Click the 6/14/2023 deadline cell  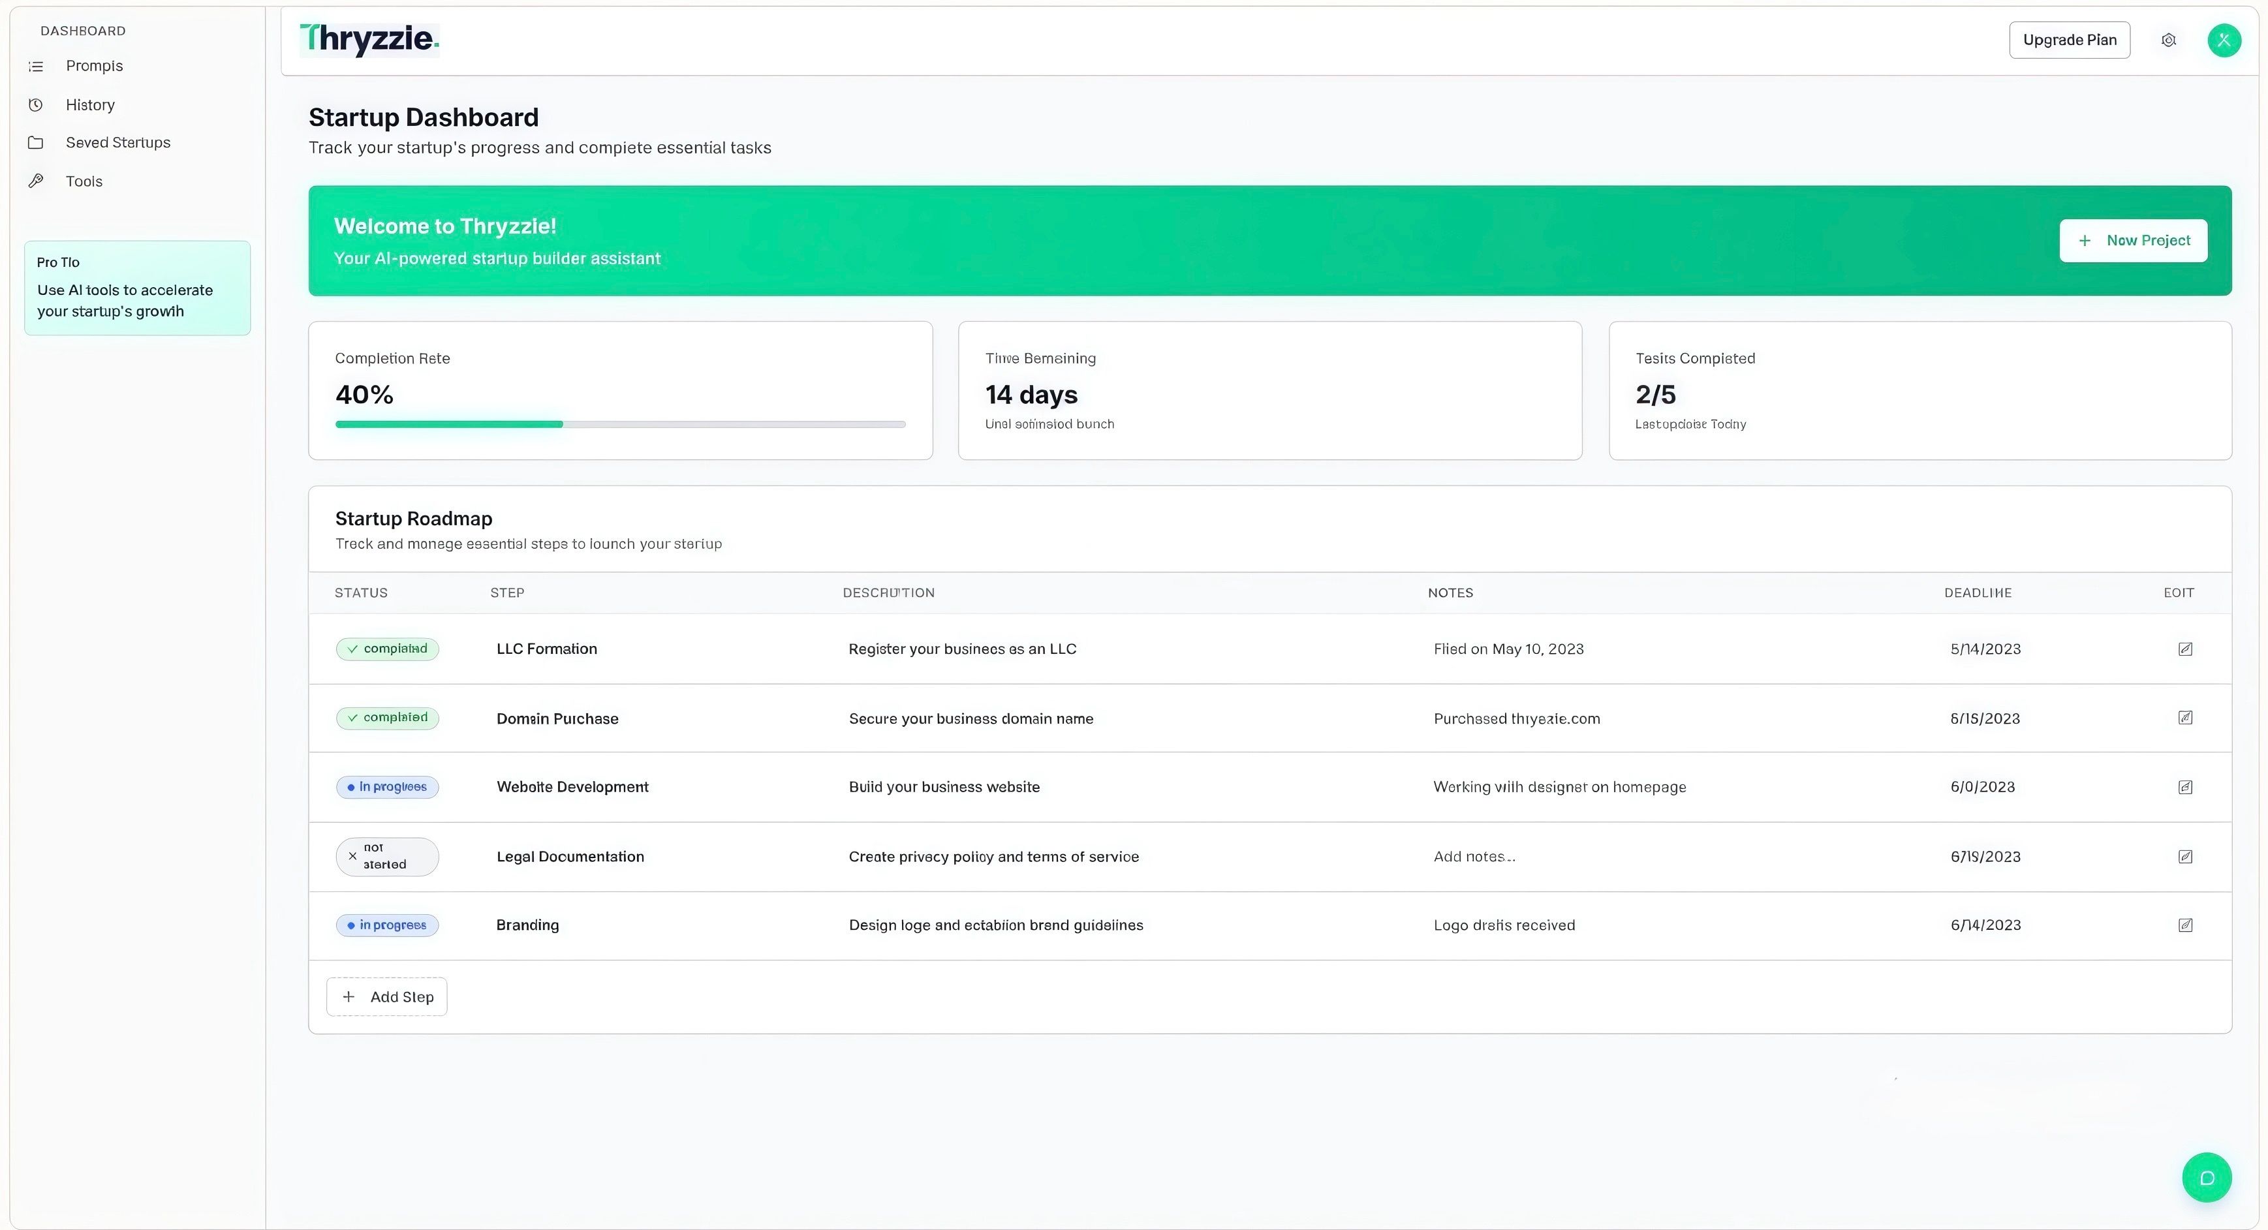1985,925
